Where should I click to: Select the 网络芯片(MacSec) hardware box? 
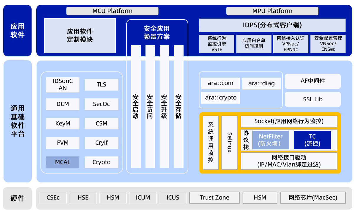click(x=313, y=198)
